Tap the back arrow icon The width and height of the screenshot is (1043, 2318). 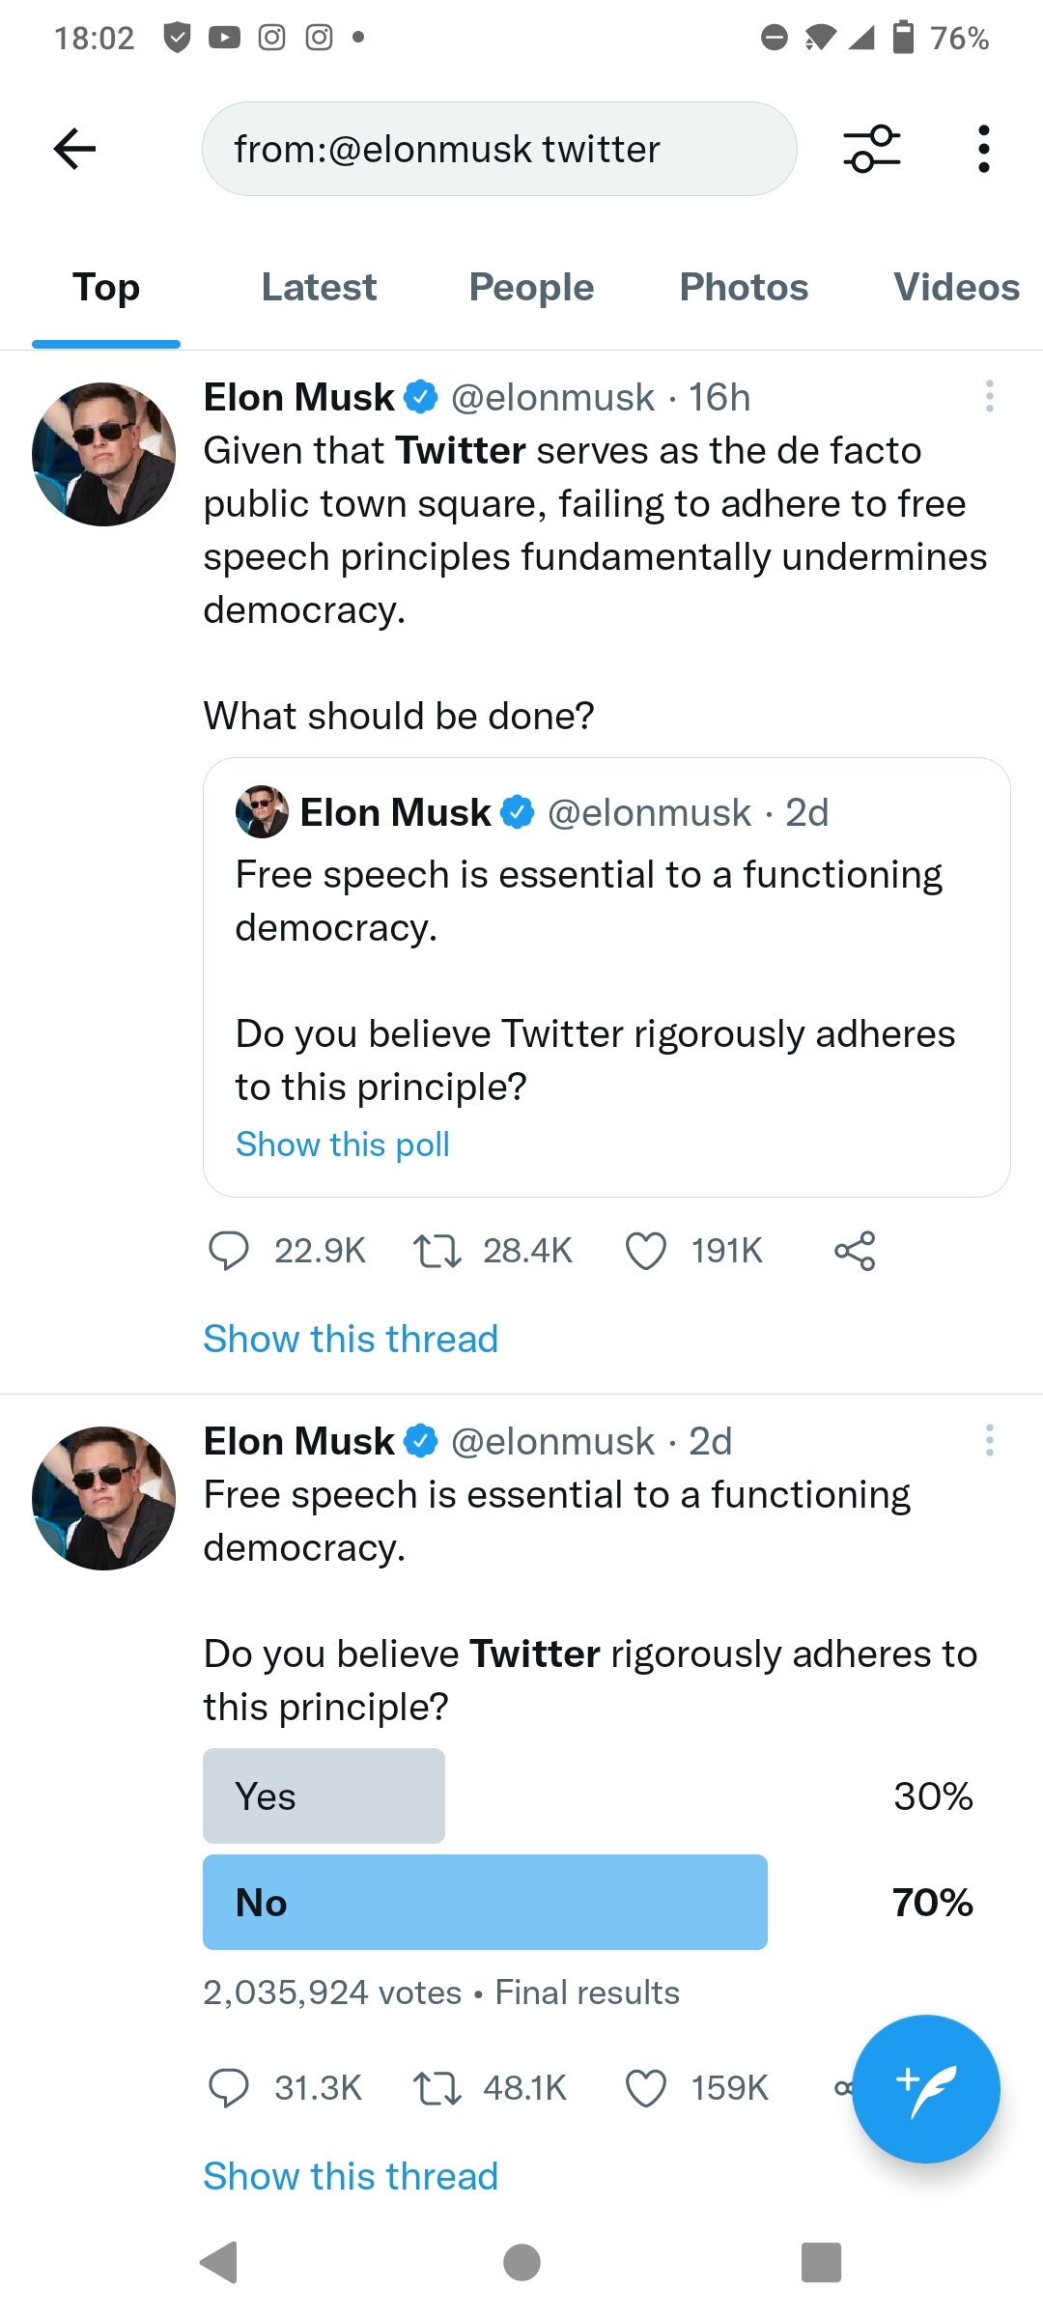coord(74,149)
